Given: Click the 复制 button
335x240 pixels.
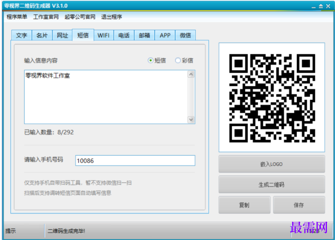Looking at the screenshot, I should pyautogui.click(x=245, y=205).
